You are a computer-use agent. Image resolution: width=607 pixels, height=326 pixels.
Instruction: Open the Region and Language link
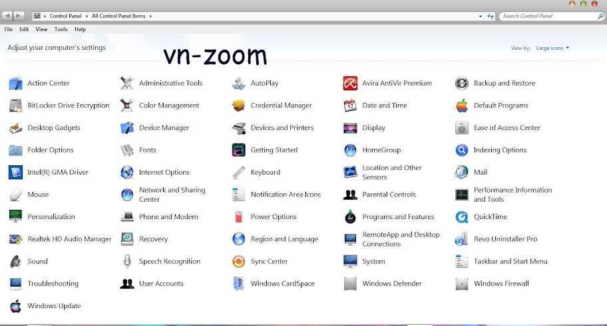coord(284,239)
